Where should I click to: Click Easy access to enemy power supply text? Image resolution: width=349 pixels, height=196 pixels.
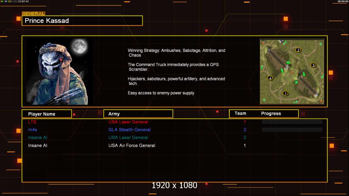tap(161, 93)
